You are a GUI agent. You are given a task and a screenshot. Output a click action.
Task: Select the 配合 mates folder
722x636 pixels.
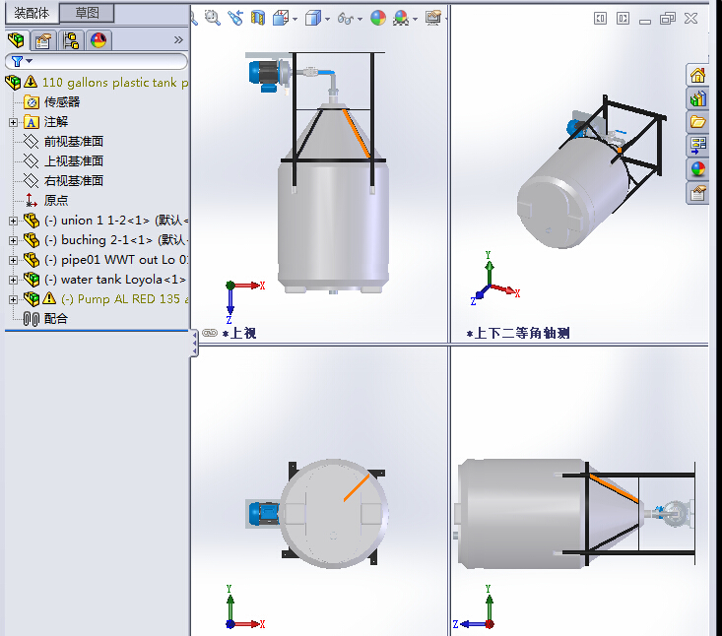click(x=56, y=318)
